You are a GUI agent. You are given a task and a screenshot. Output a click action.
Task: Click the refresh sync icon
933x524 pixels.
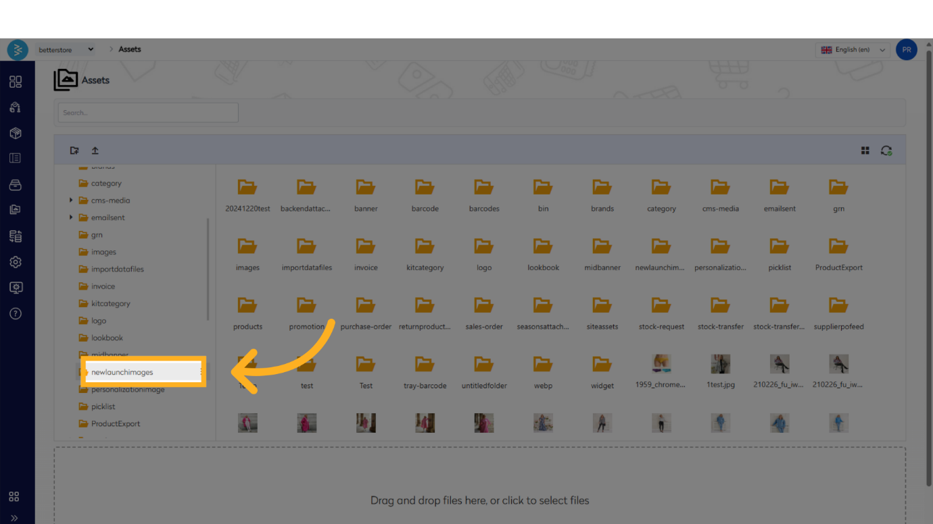pos(886,151)
